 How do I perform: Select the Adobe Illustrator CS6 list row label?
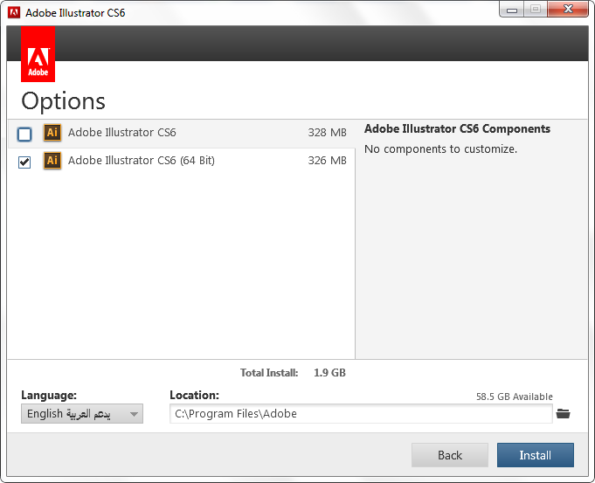click(x=122, y=134)
